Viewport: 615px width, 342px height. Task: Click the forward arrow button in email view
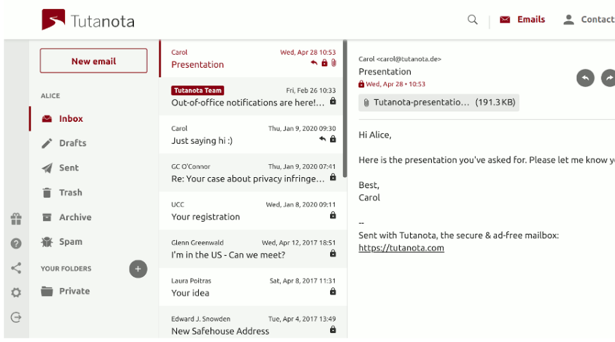tap(608, 78)
